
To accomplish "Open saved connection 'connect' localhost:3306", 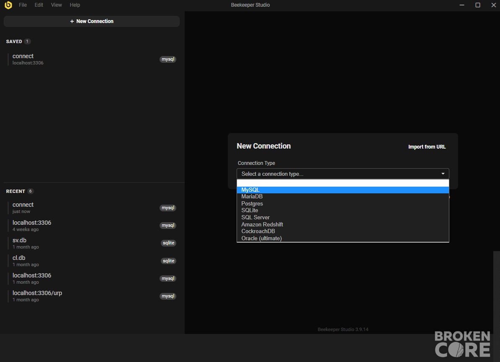I will click(x=92, y=59).
